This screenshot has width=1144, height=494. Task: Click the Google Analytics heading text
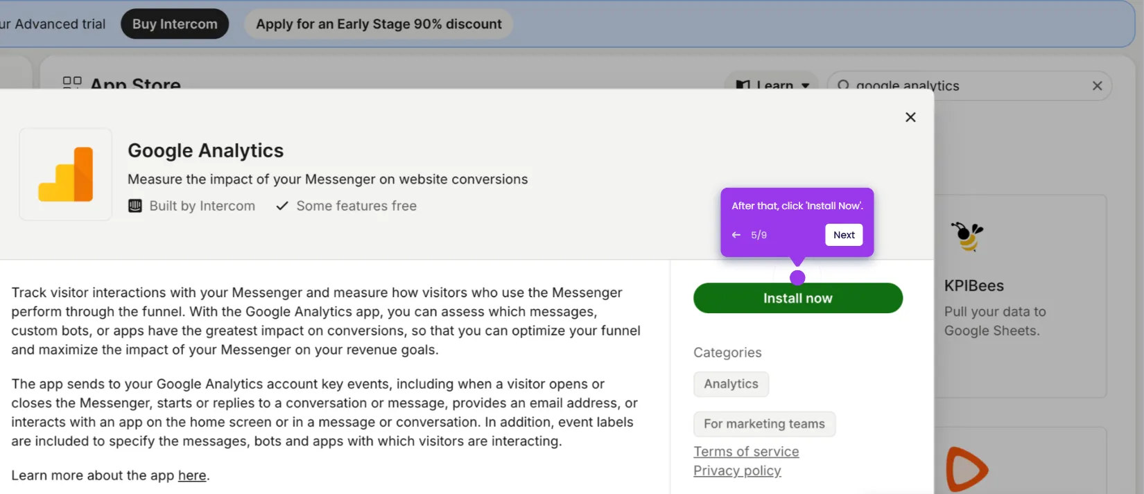point(206,150)
